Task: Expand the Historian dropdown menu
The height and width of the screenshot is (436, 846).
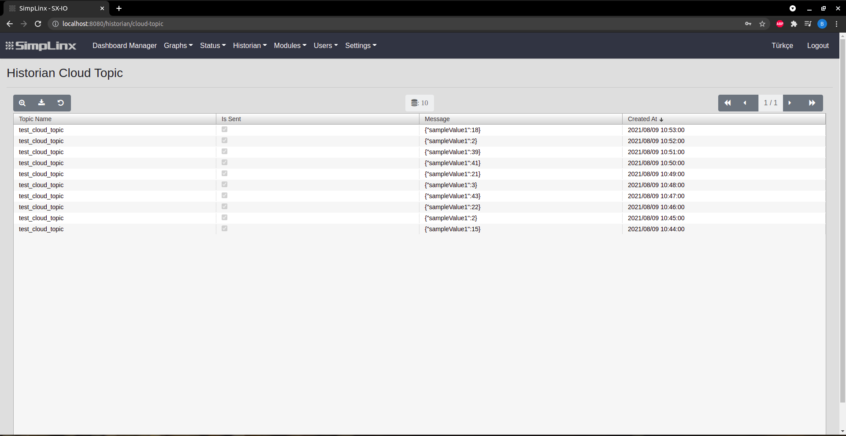Action: (250, 46)
